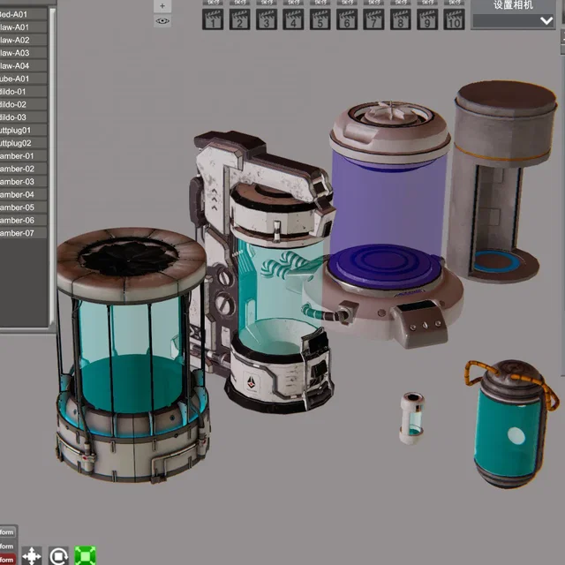The height and width of the screenshot is (565, 565).
Task: Select the 'amber-07' list item
Action: pyautogui.click(x=23, y=233)
